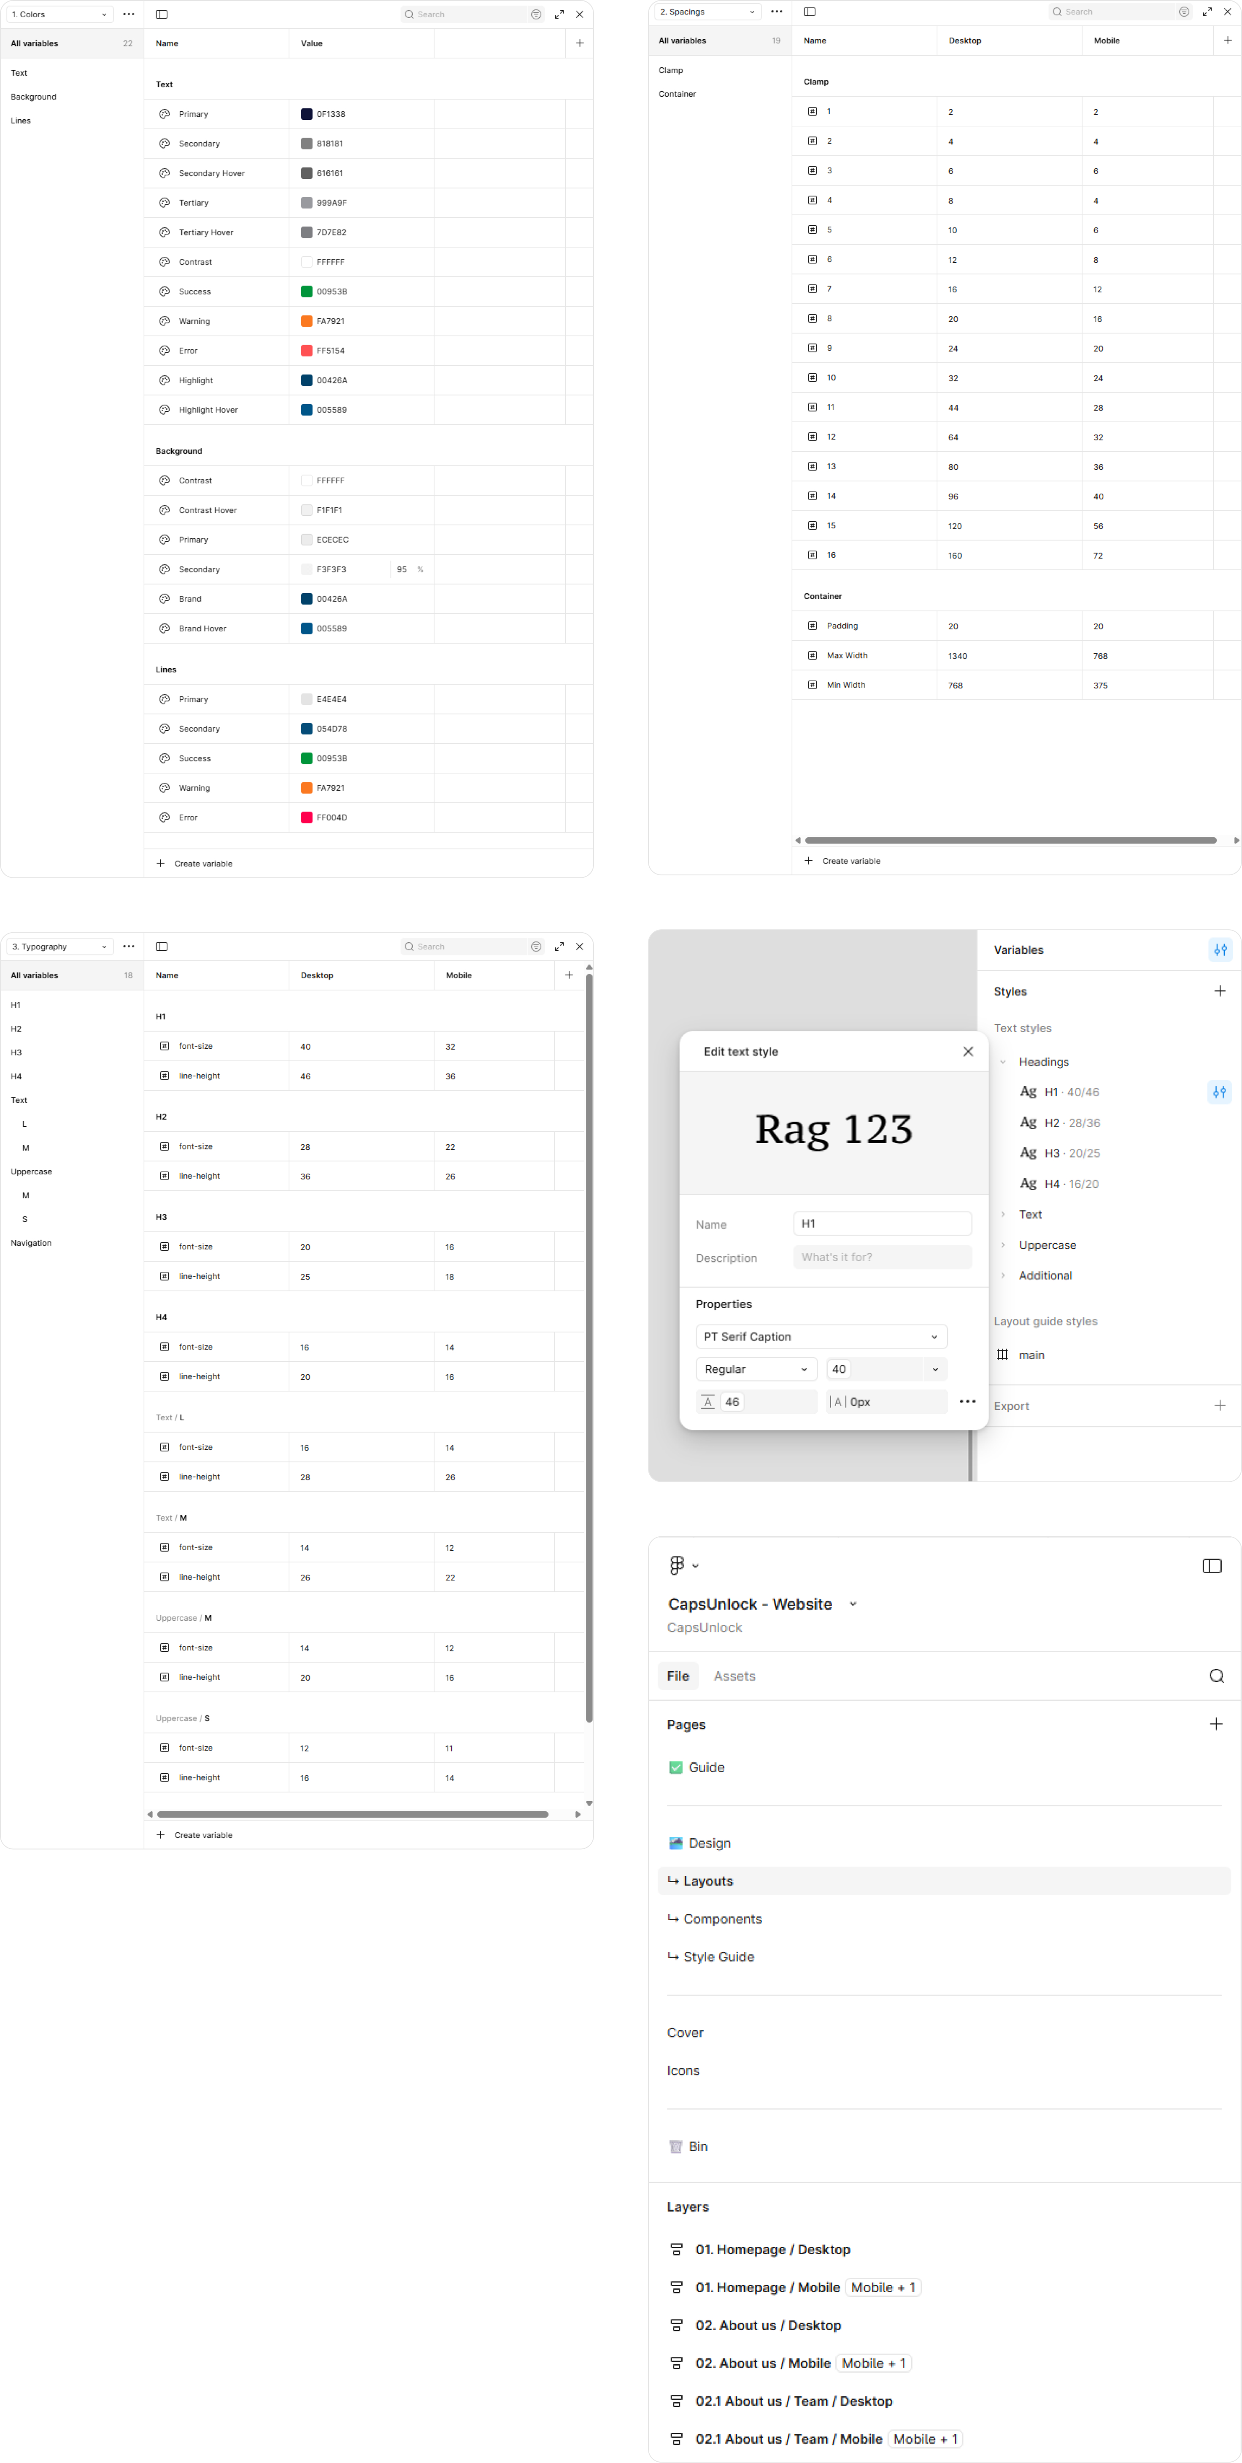
Task: Open three-dots menu in Typography panel header
Action: (x=129, y=947)
